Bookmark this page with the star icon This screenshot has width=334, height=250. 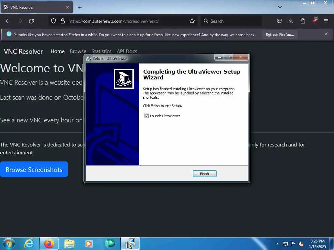click(x=192, y=21)
